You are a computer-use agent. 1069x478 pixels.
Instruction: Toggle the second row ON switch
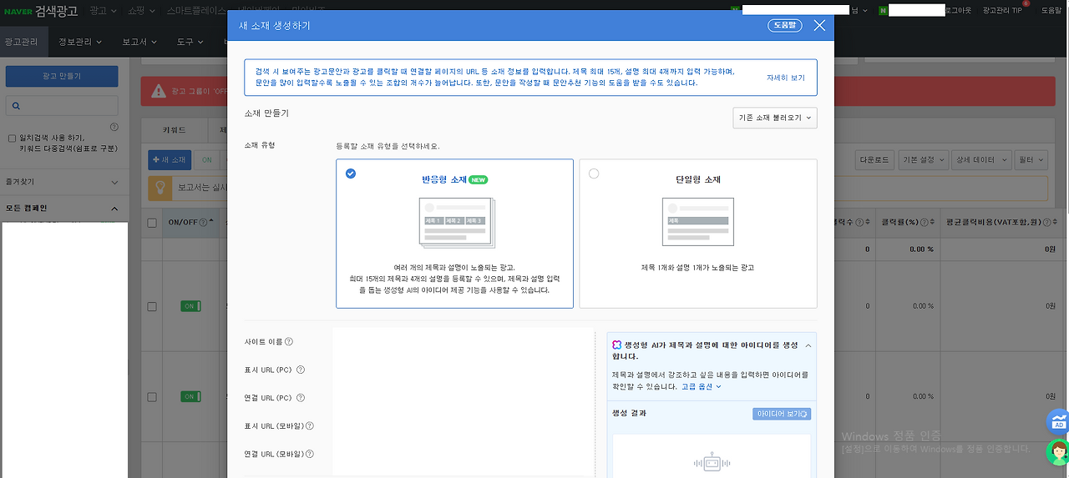(x=191, y=396)
